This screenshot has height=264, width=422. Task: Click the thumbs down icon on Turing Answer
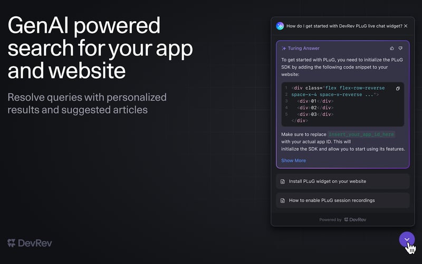[400, 48]
